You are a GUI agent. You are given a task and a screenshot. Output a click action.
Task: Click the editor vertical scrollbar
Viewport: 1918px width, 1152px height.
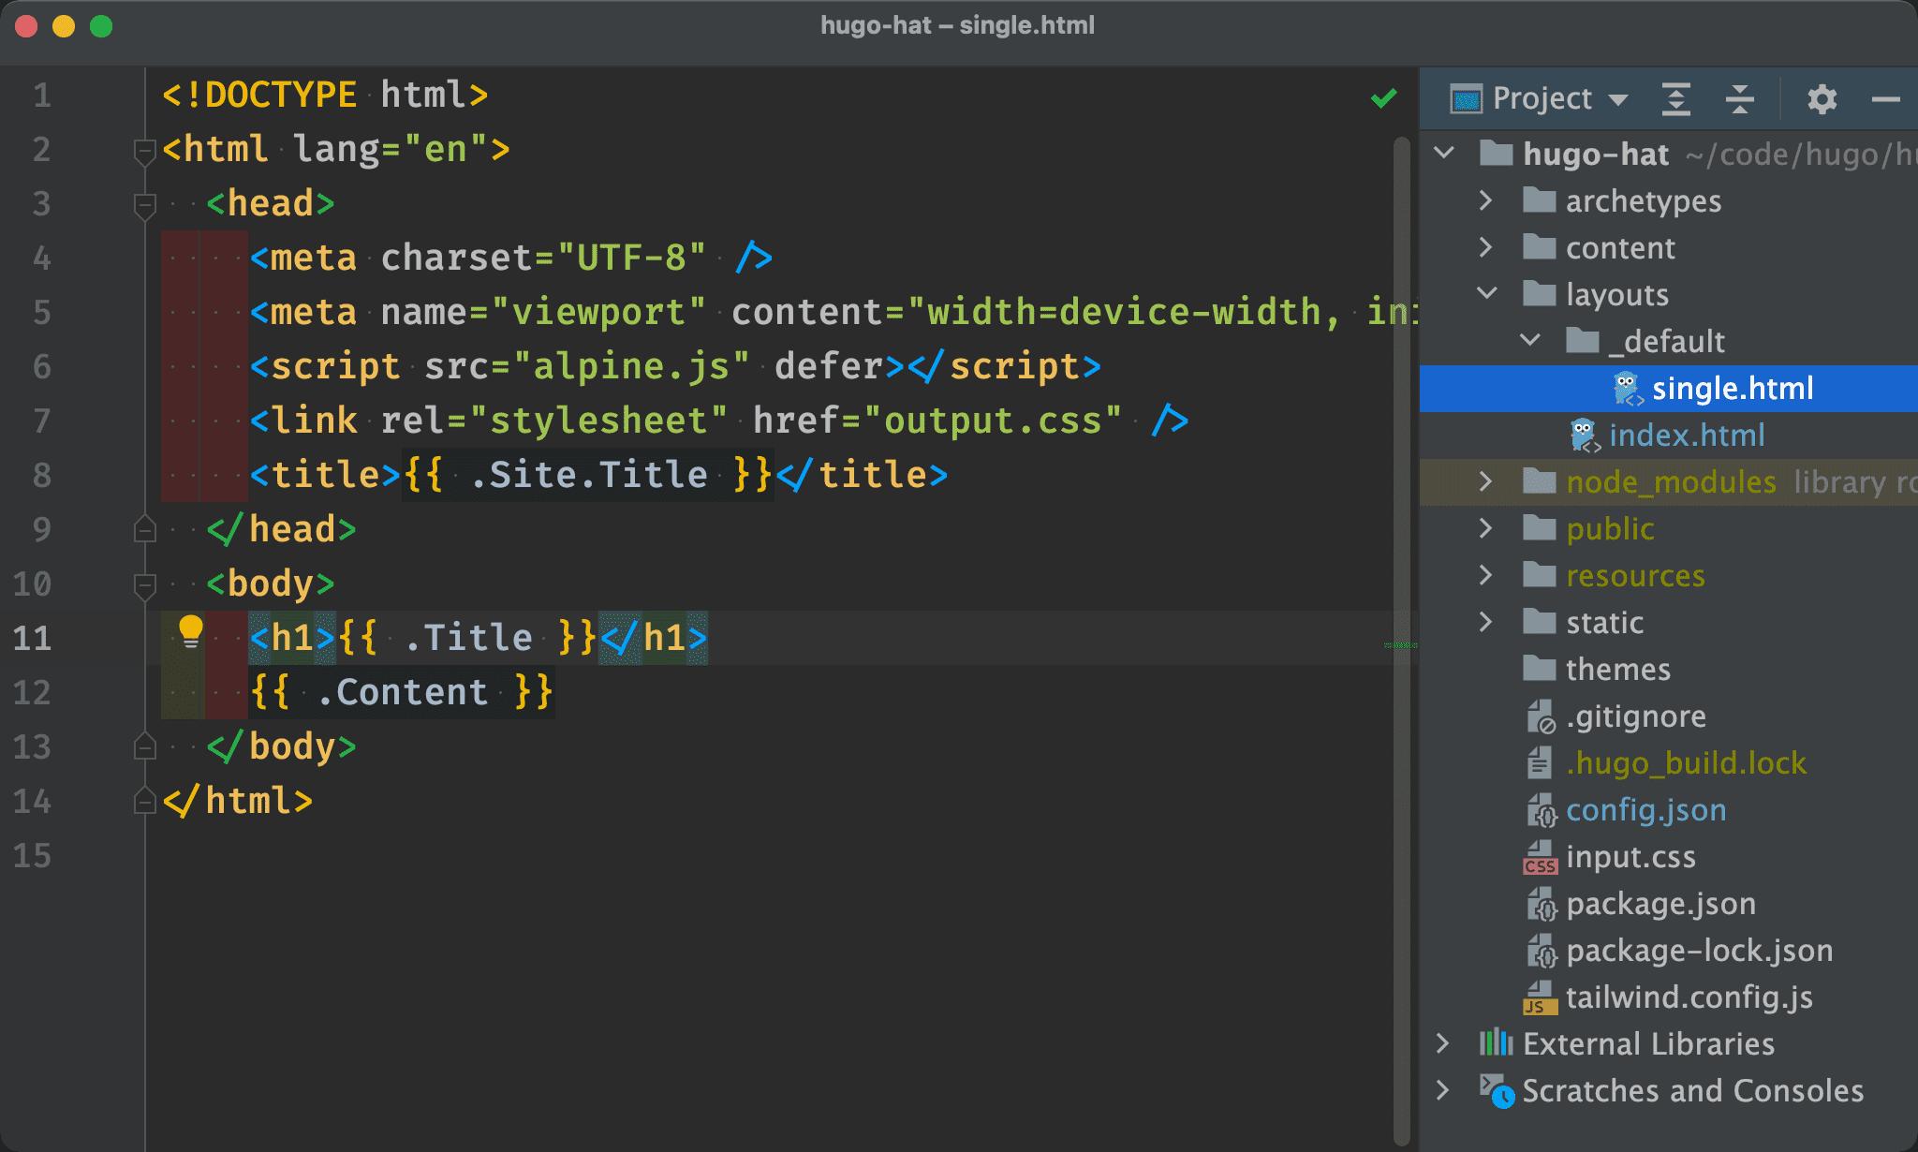(x=1401, y=641)
